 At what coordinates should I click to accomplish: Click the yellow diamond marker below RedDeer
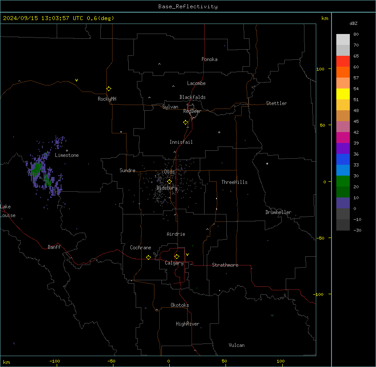pos(185,122)
